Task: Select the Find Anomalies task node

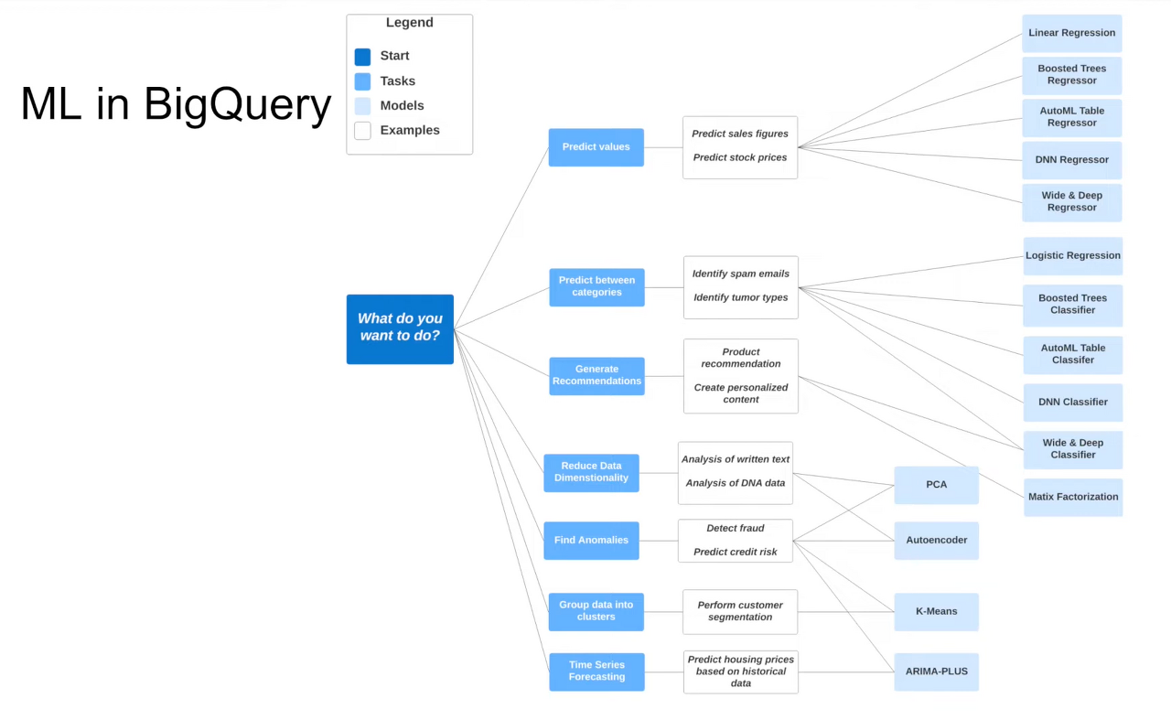Action: tap(591, 541)
